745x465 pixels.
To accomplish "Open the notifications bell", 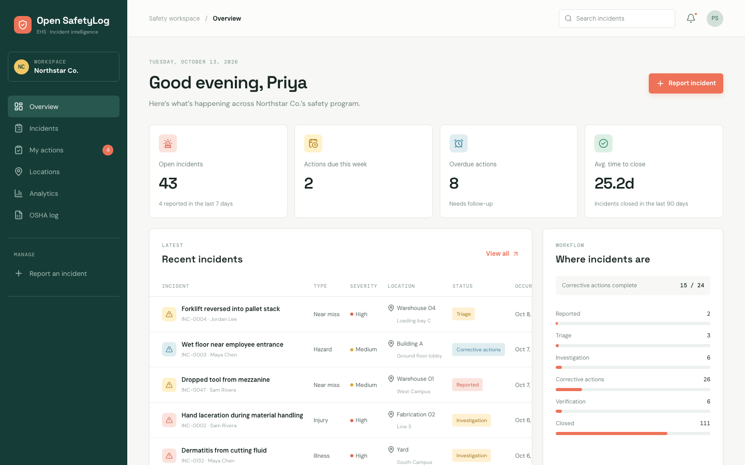I will tap(691, 19).
